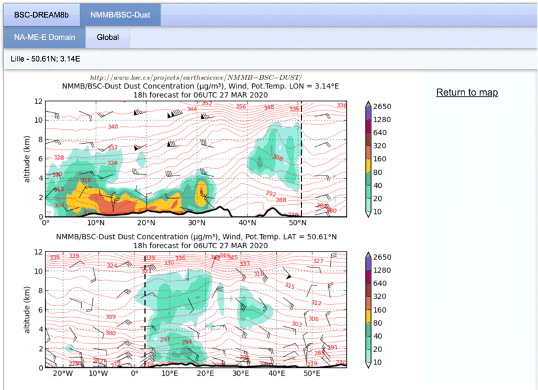The height and width of the screenshot is (390, 538).
Task: Click the upper colorbar's lightest cyan bottom segment
Action: (368, 207)
